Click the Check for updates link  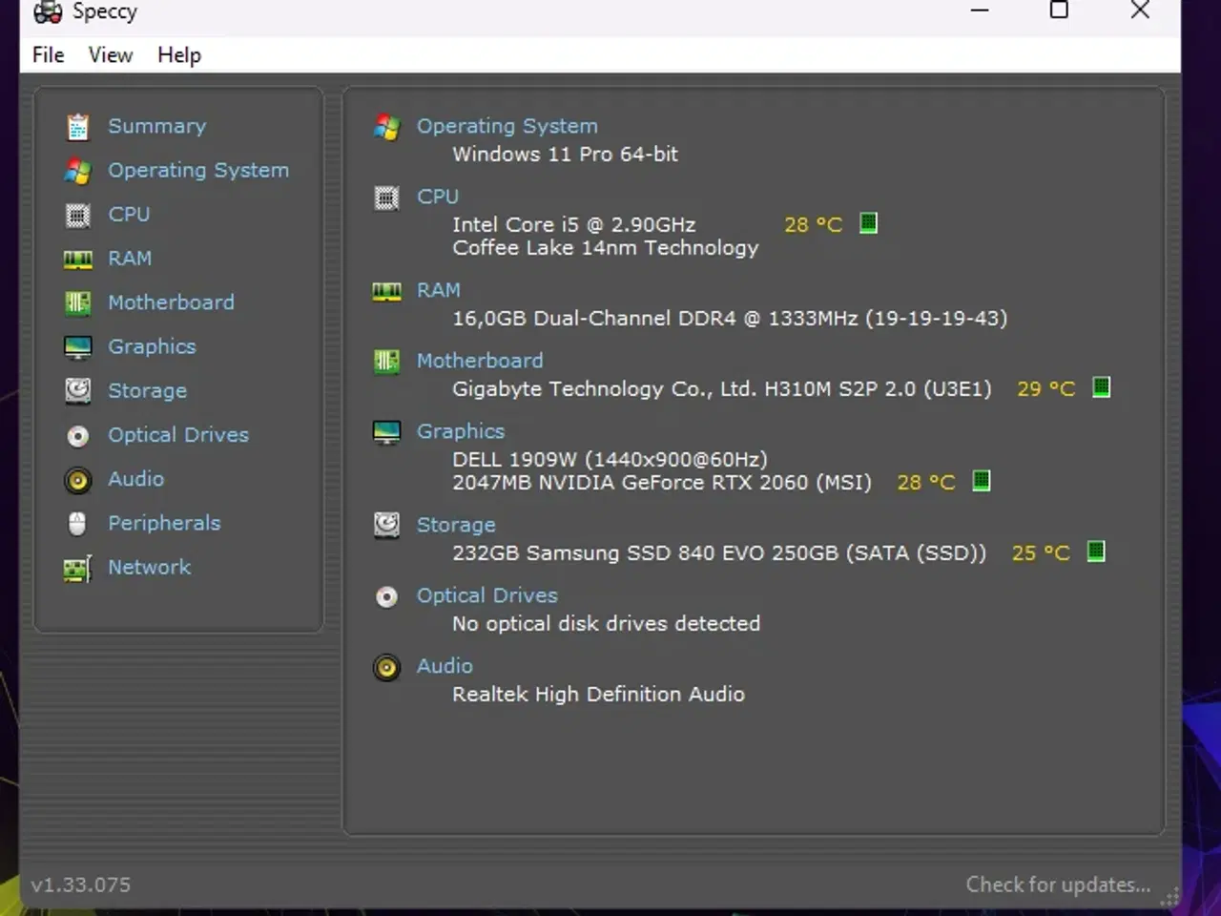tap(1058, 884)
